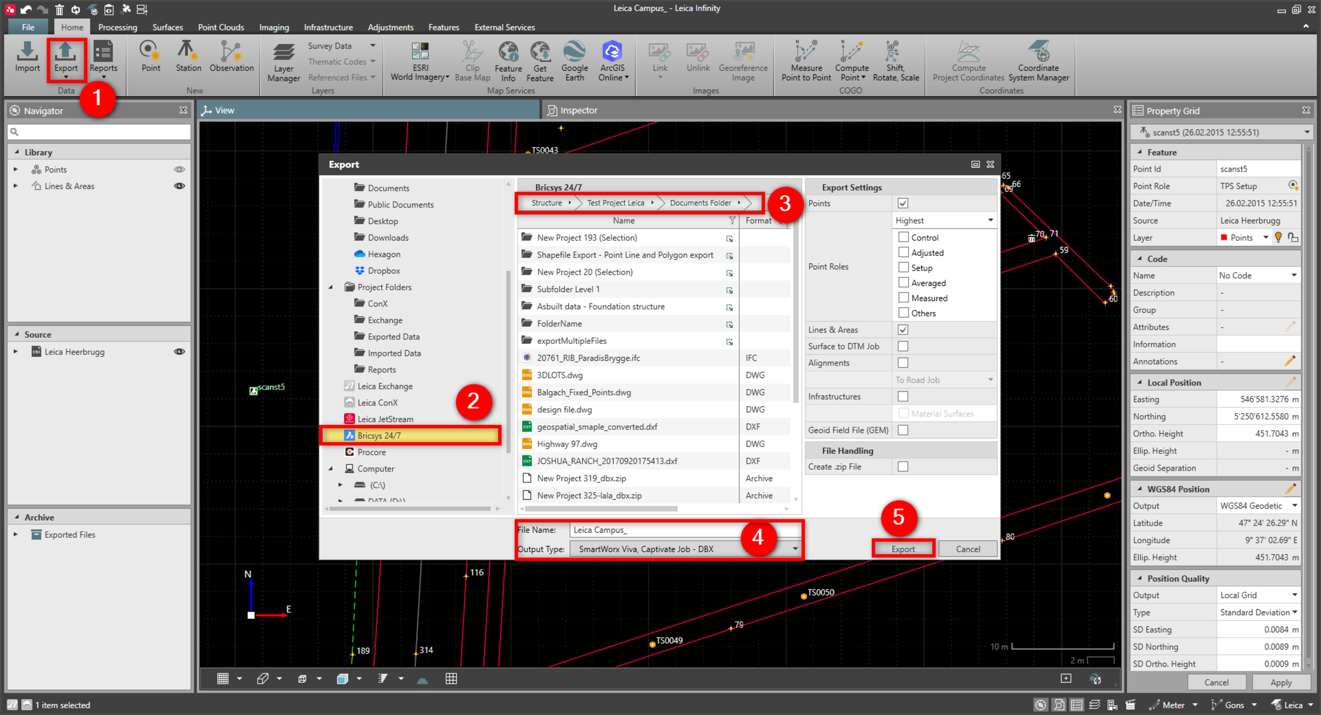Enable Create .zip File option
This screenshot has height=715, width=1321.
tap(903, 466)
